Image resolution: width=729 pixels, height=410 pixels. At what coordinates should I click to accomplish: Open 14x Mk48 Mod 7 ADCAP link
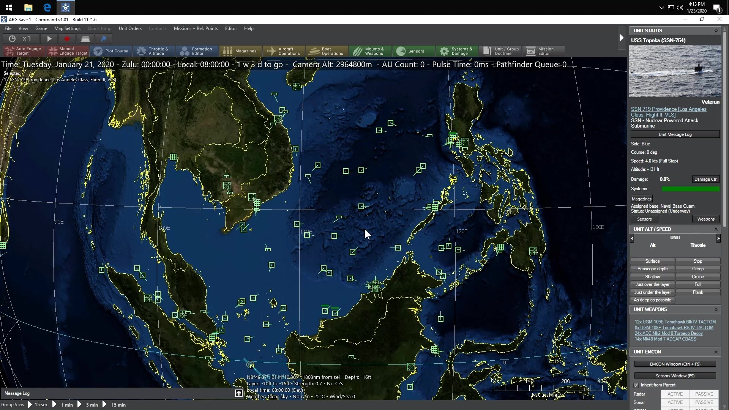[x=666, y=339]
